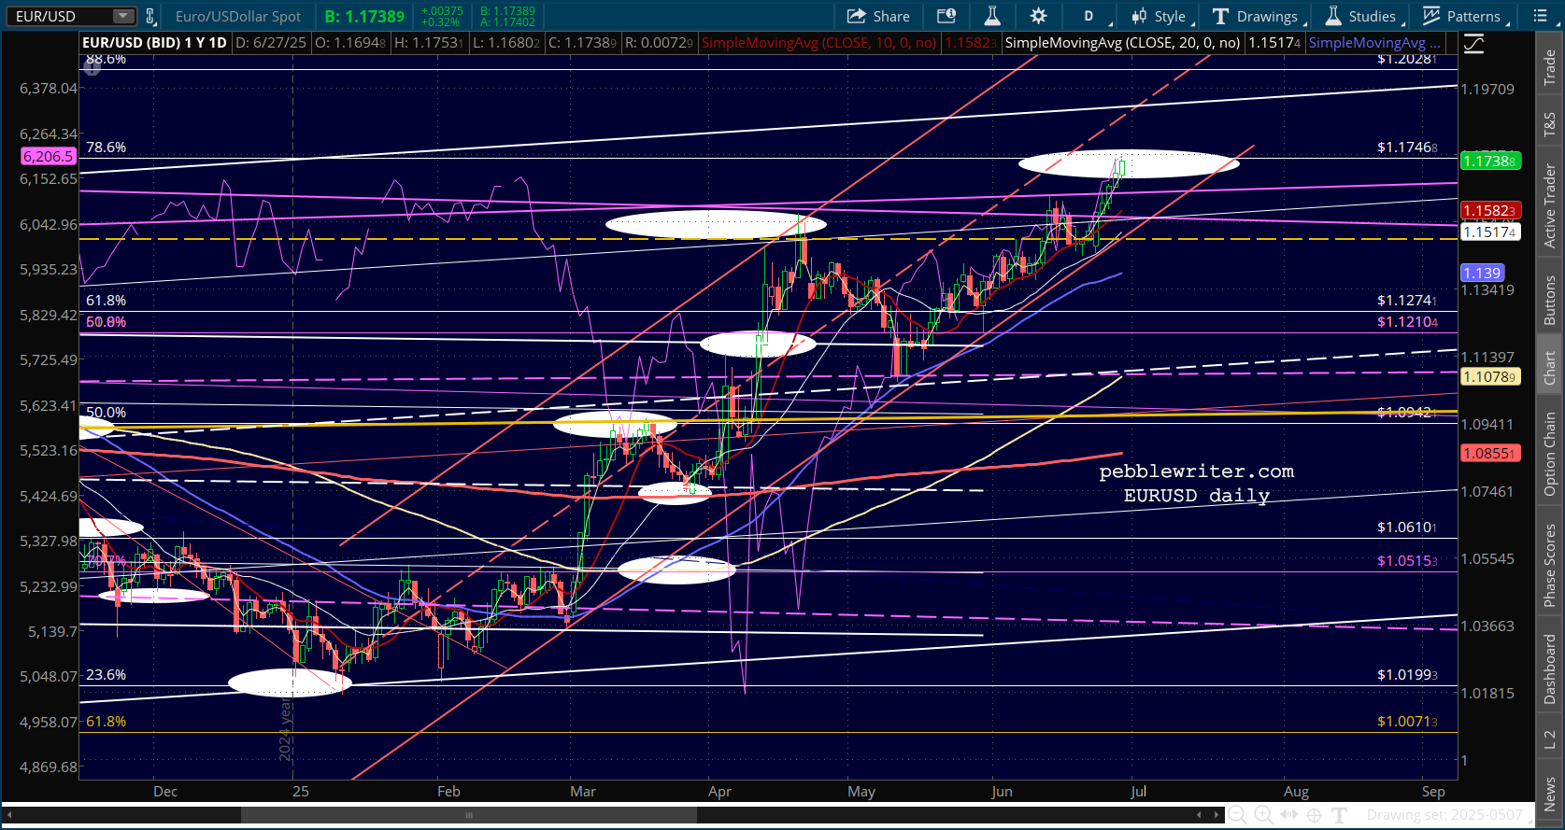This screenshot has height=830, width=1565.
Task: Click the red SimpleMovingAvg (CLOSE, 10, 0, no) label
Action: coord(818,43)
